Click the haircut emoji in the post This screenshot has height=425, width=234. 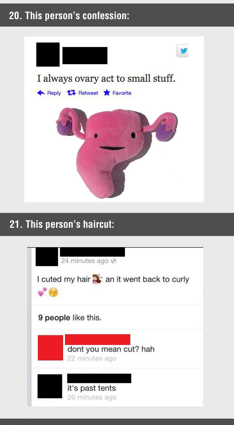coord(97,279)
